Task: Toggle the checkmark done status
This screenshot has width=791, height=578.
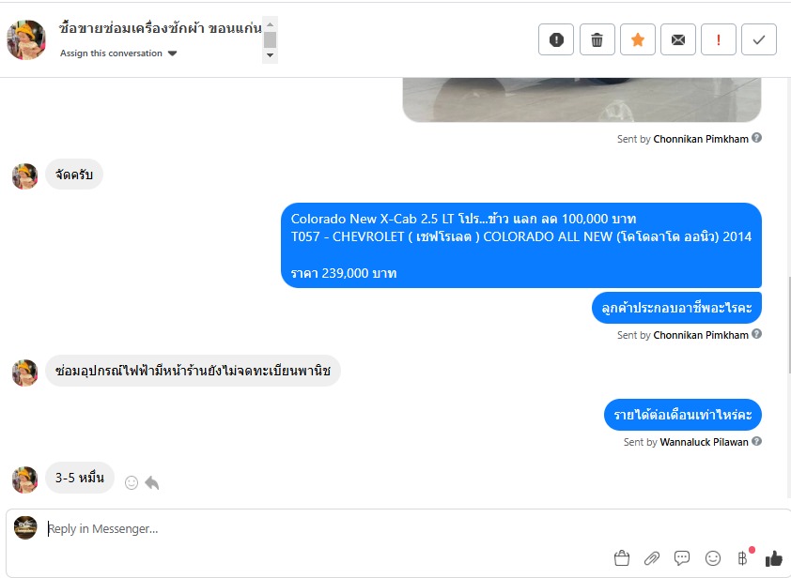Action: tap(759, 39)
